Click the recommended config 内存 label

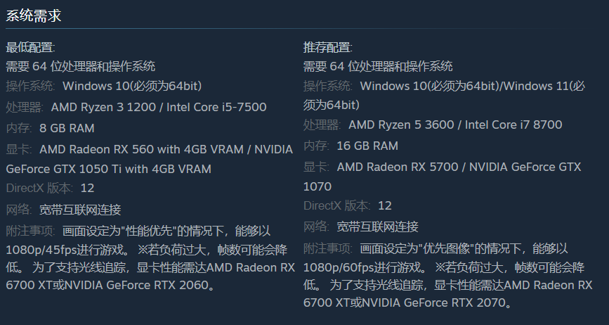316,146
